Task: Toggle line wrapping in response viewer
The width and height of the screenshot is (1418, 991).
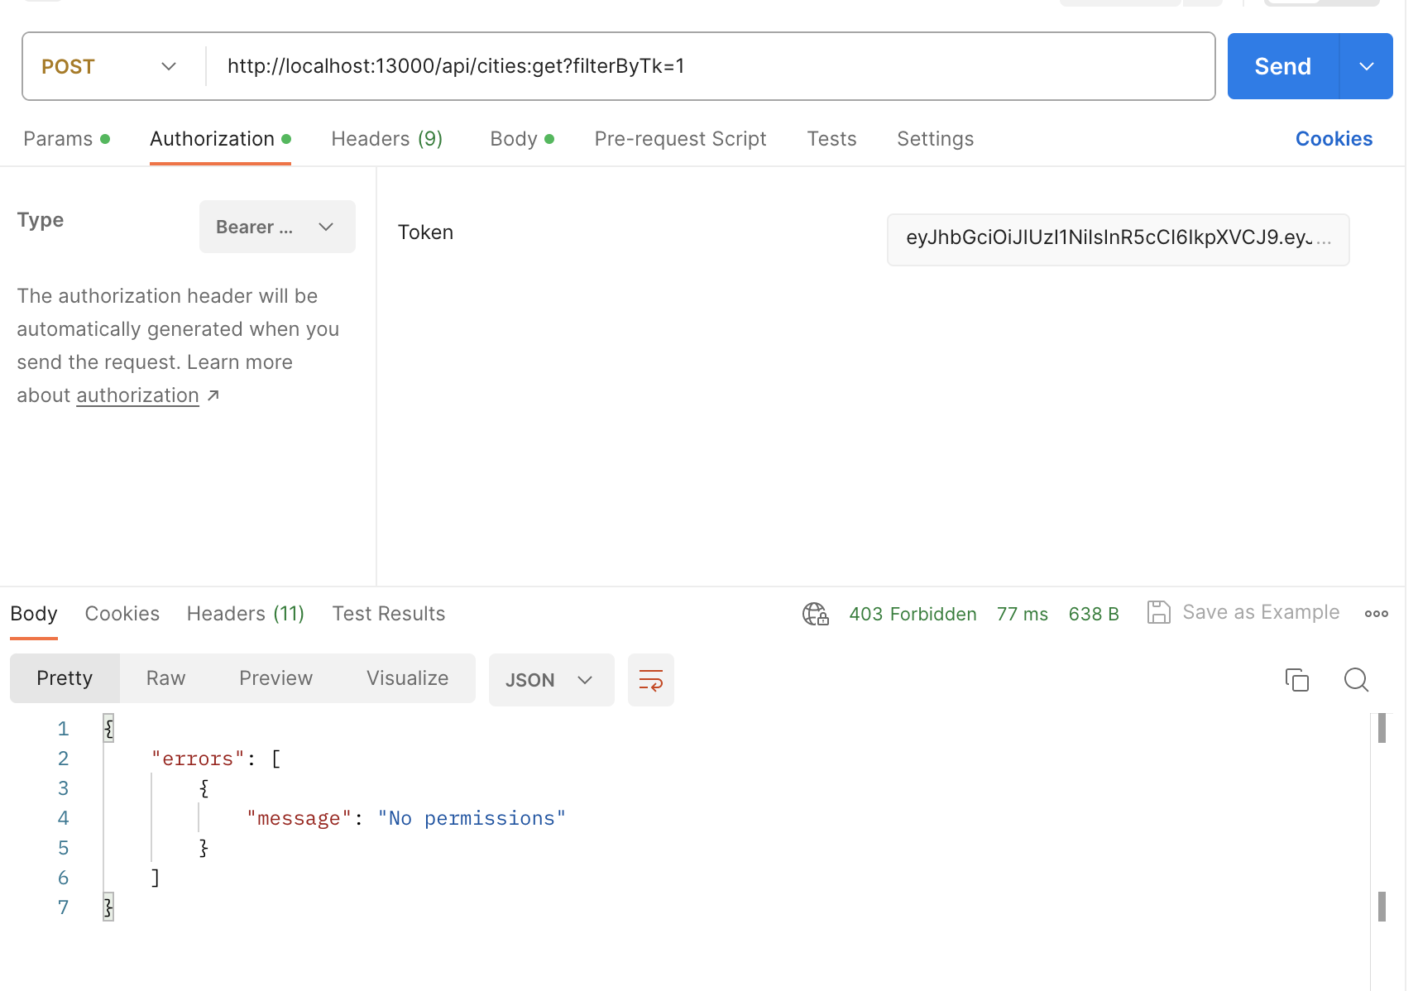Action: tap(650, 680)
